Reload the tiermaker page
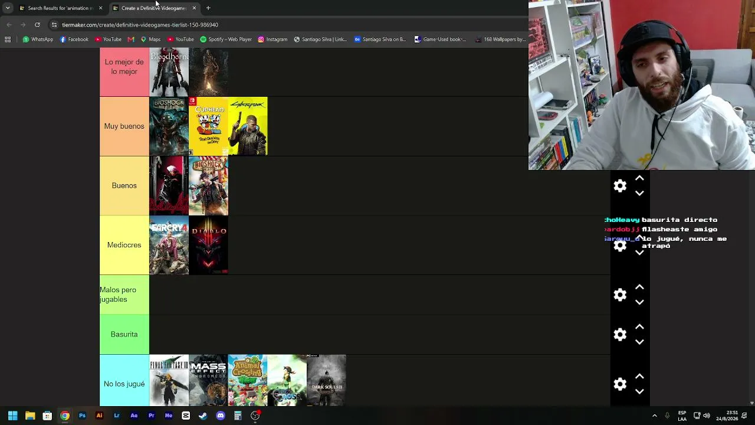 click(37, 25)
